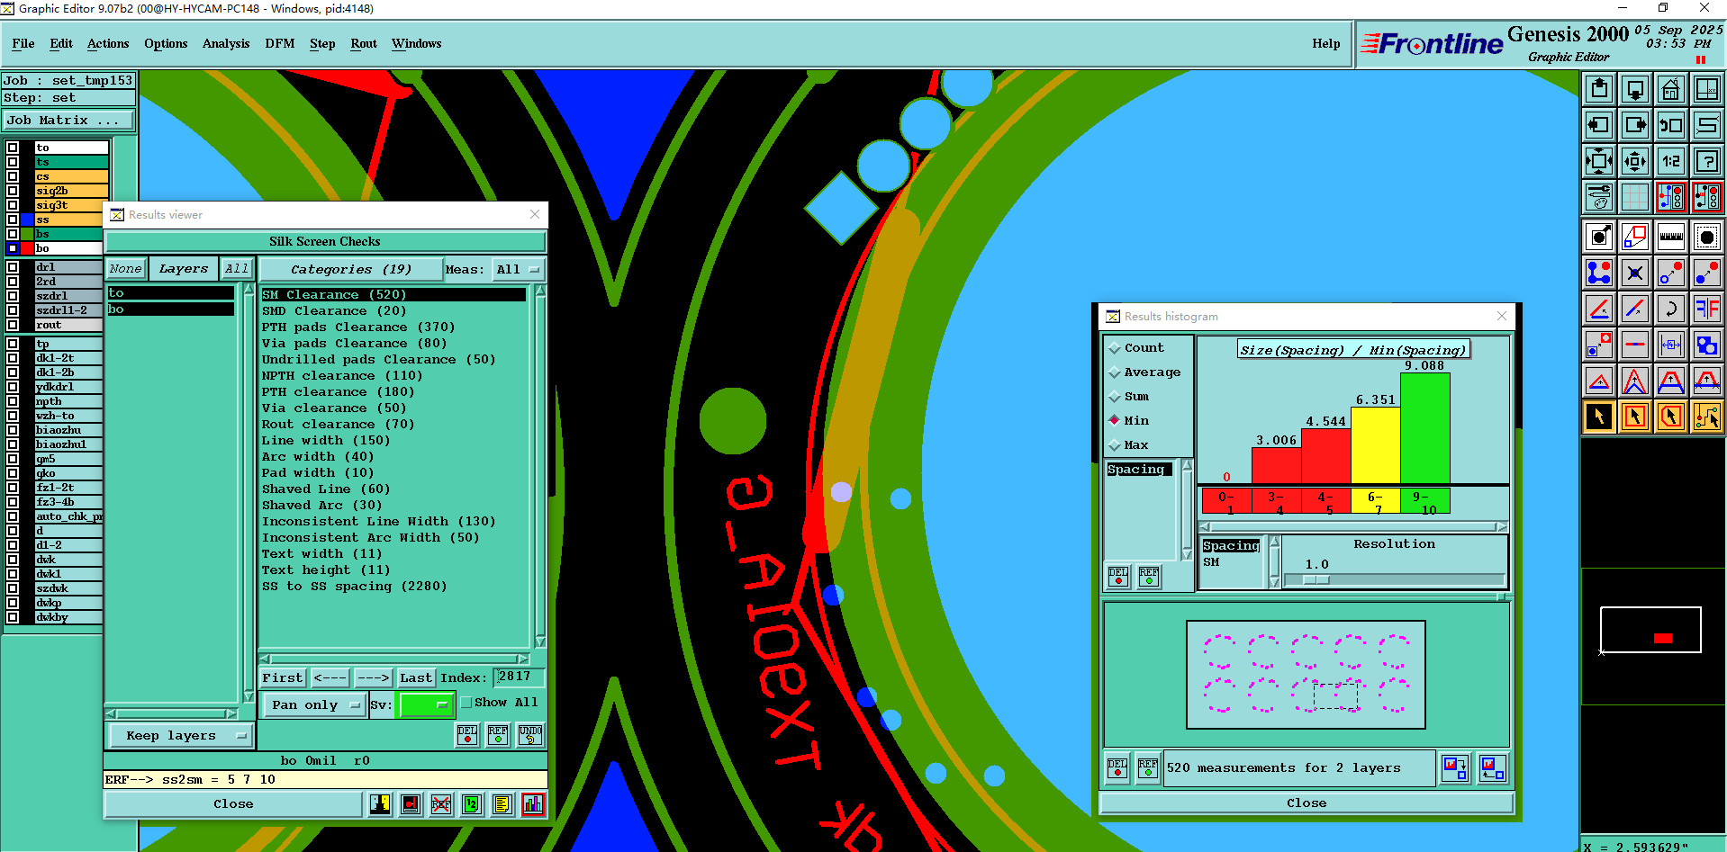Click the green 9-10 histogram bar
Screen dimensions: 1727x852
pyautogui.click(x=1424, y=428)
